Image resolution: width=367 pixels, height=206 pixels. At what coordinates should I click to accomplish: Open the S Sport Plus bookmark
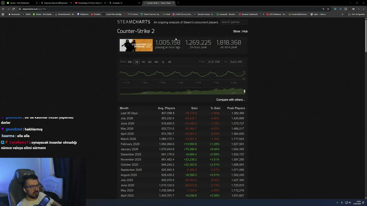[x=113, y=14]
